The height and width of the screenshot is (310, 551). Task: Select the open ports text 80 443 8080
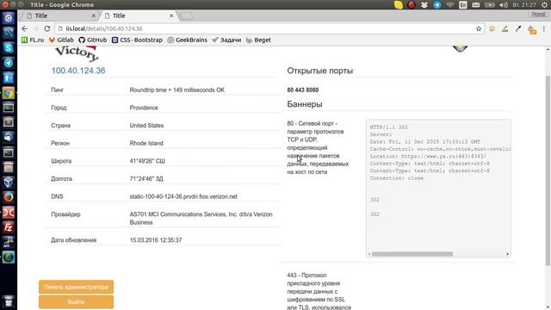[x=302, y=90]
